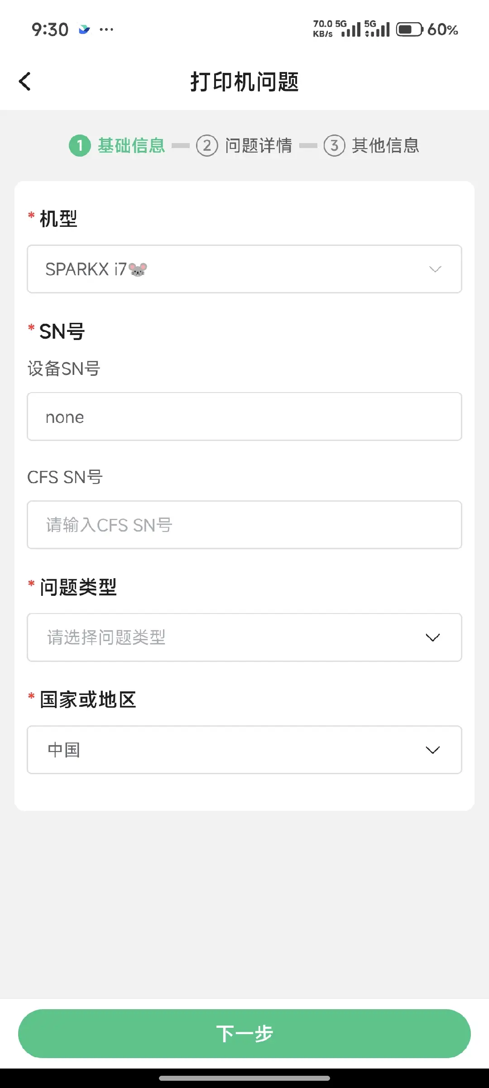The height and width of the screenshot is (1088, 489).
Task: Select the 其他信息 step tab
Action: tap(385, 145)
